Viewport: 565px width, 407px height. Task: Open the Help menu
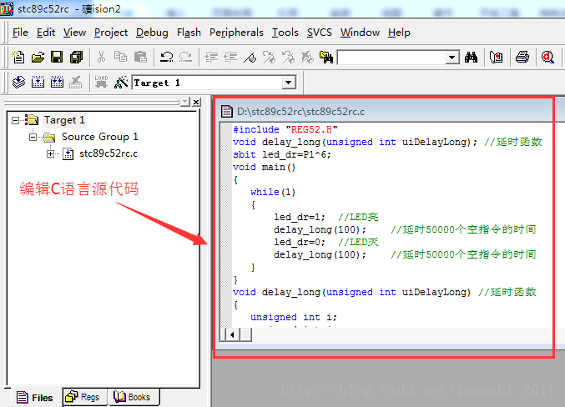pos(399,33)
